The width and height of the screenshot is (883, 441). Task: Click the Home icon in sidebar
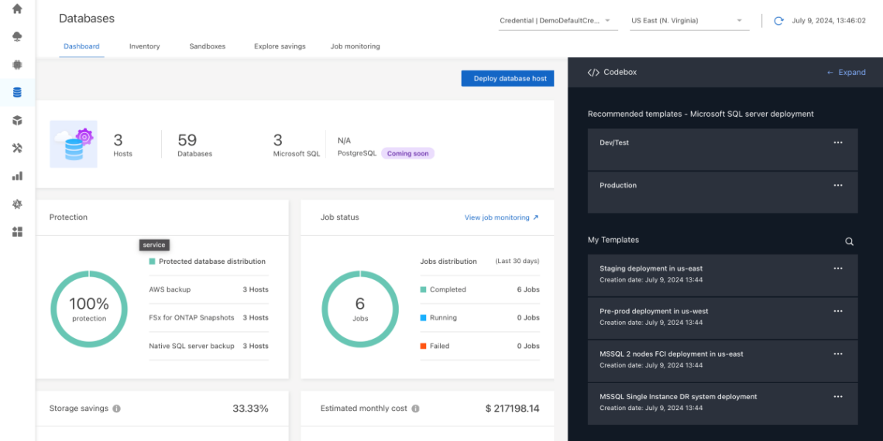click(x=17, y=9)
